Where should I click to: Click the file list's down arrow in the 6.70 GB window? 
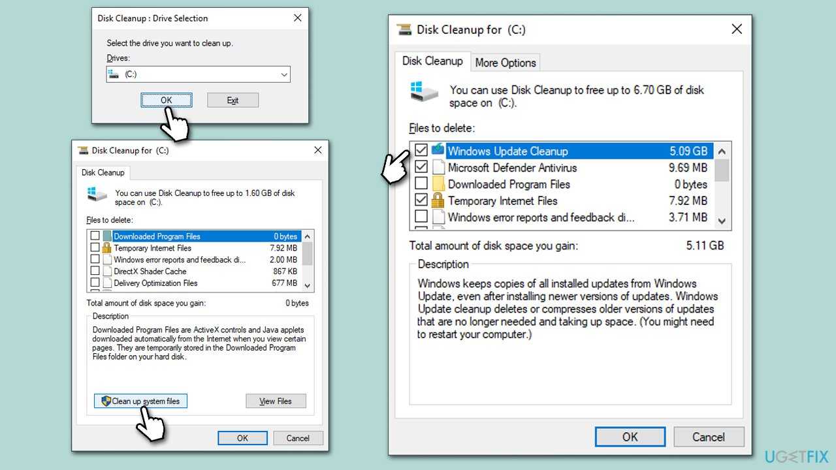(x=722, y=221)
